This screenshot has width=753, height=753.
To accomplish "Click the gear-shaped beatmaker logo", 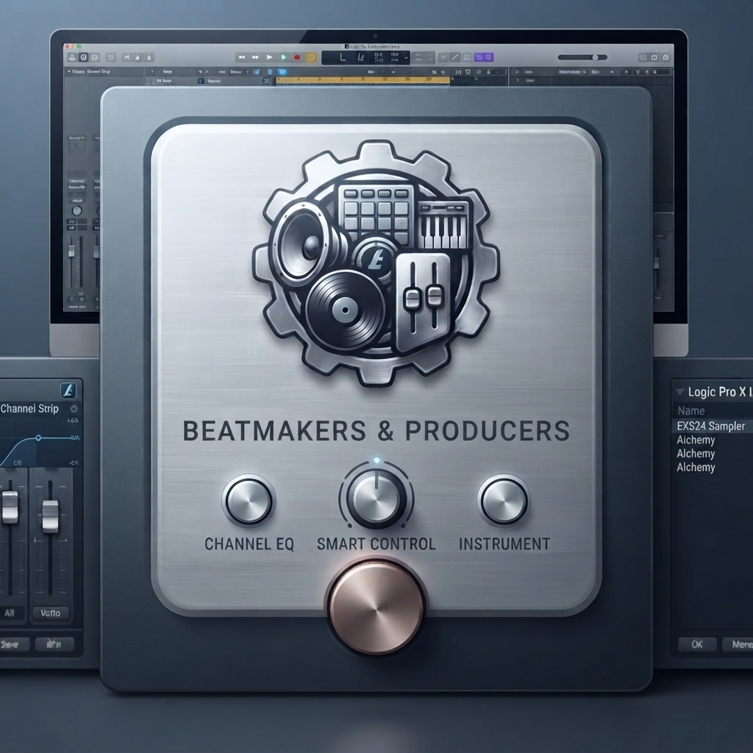I will coord(376,263).
